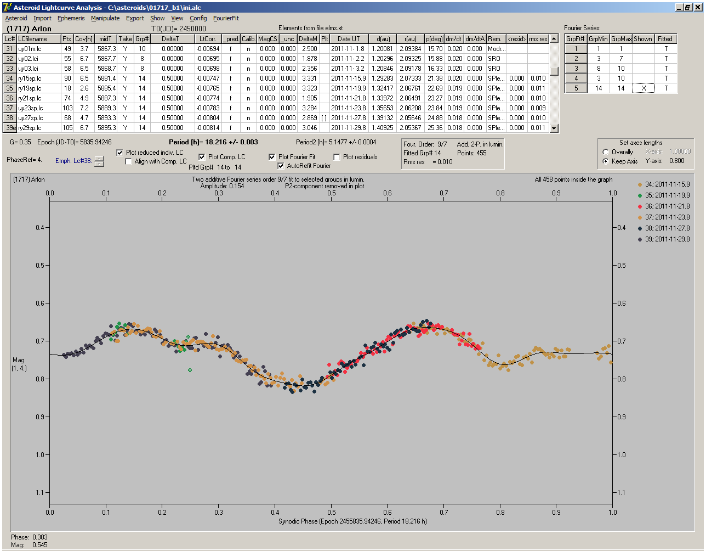This screenshot has height=551, width=706.
Task: Click the application icon in title bar
Action: pyautogui.click(x=8, y=7)
